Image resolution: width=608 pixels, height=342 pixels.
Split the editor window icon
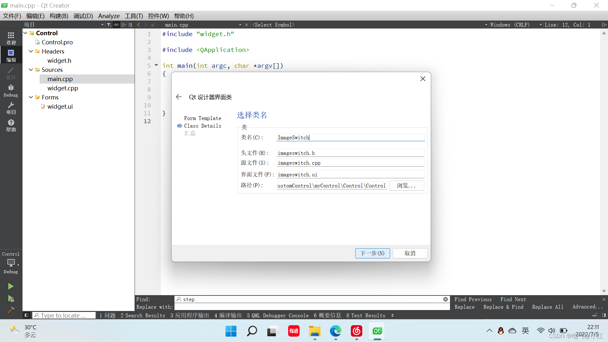(604, 25)
